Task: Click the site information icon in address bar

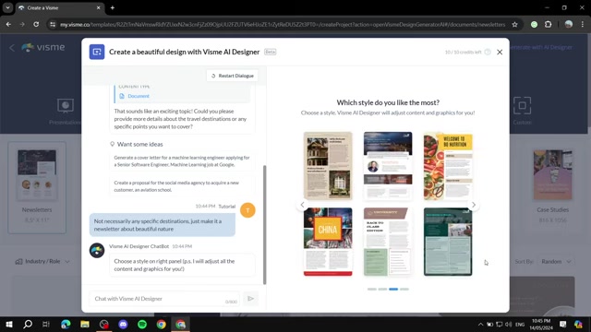Action: (53, 25)
